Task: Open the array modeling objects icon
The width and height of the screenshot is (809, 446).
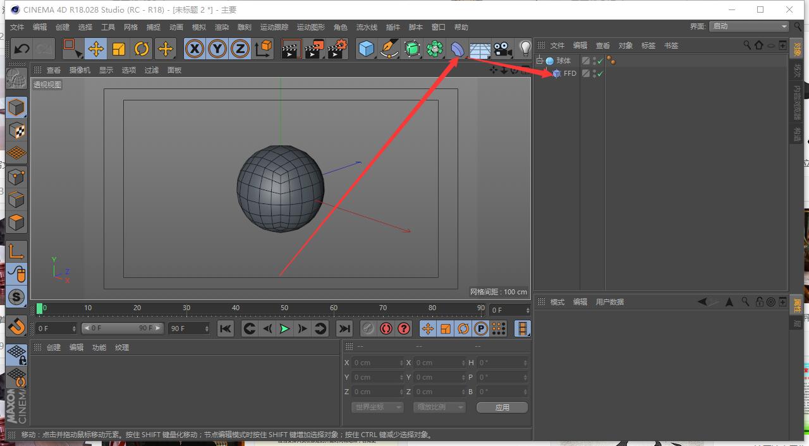Action: pyautogui.click(x=435, y=49)
